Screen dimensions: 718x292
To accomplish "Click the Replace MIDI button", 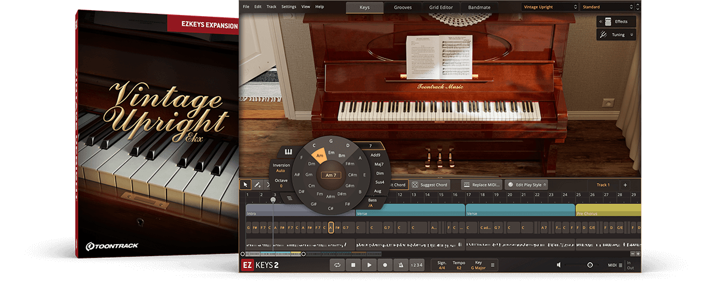I will click(482, 185).
